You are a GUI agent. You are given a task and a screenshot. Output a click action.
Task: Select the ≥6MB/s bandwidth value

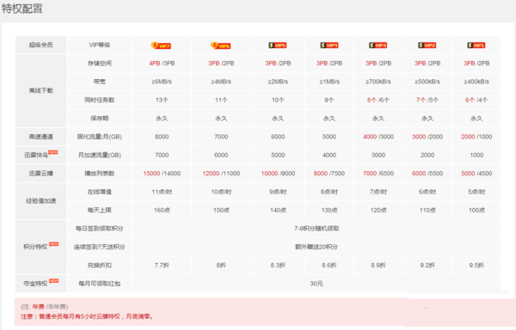coord(162,82)
